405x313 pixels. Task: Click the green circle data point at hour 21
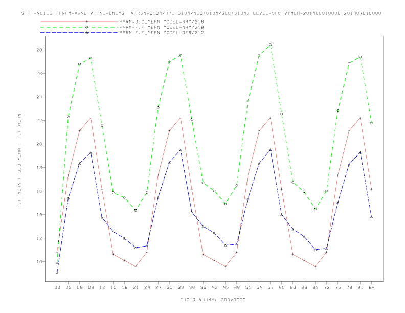click(136, 210)
